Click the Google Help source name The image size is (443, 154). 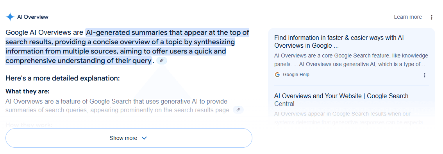pyautogui.click(x=296, y=75)
